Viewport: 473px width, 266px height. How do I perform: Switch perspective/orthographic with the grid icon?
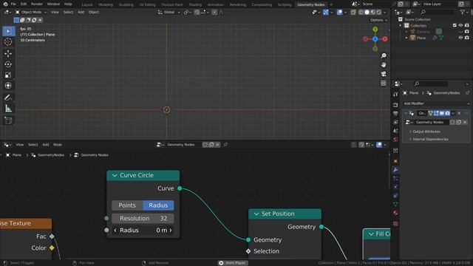tap(384, 83)
